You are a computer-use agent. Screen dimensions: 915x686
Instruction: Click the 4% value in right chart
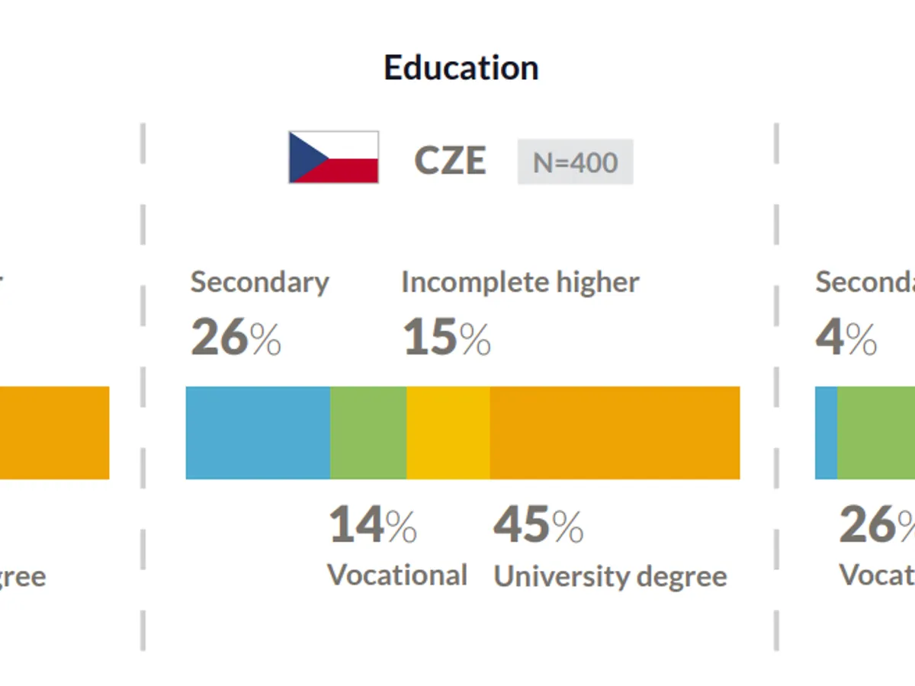(846, 338)
